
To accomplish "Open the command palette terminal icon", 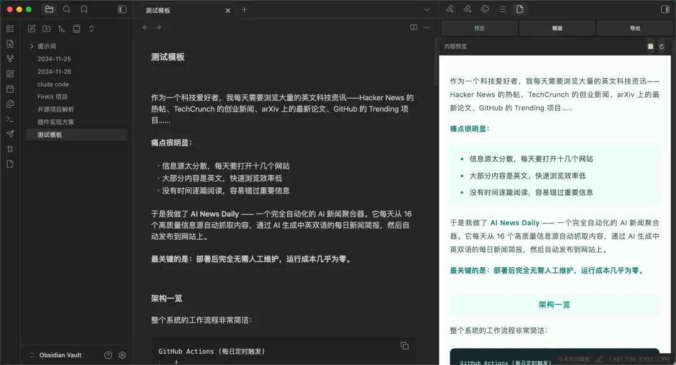I will (x=10, y=119).
